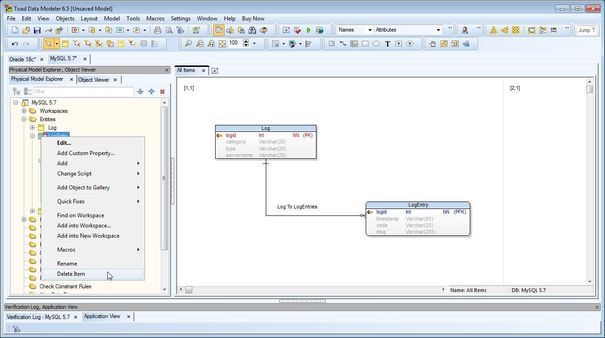Screen dimensions: 605x338
Task: Open Change Script submenu
Action: click(x=93, y=174)
